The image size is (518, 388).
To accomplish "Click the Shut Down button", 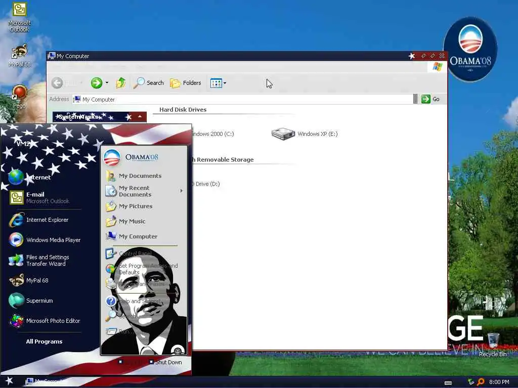I will point(165,362).
